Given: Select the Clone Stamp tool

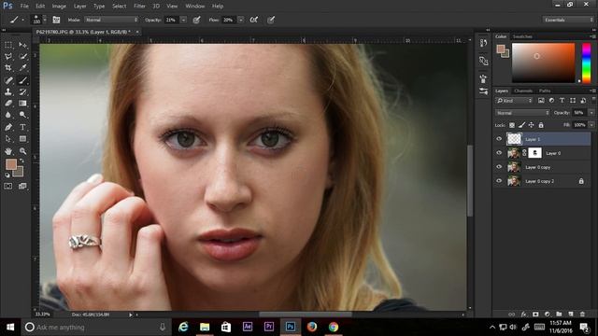Looking at the screenshot, I should 8,91.
